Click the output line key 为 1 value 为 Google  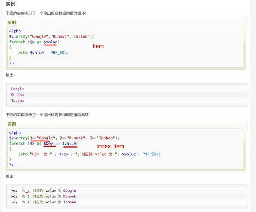[x=44, y=190]
